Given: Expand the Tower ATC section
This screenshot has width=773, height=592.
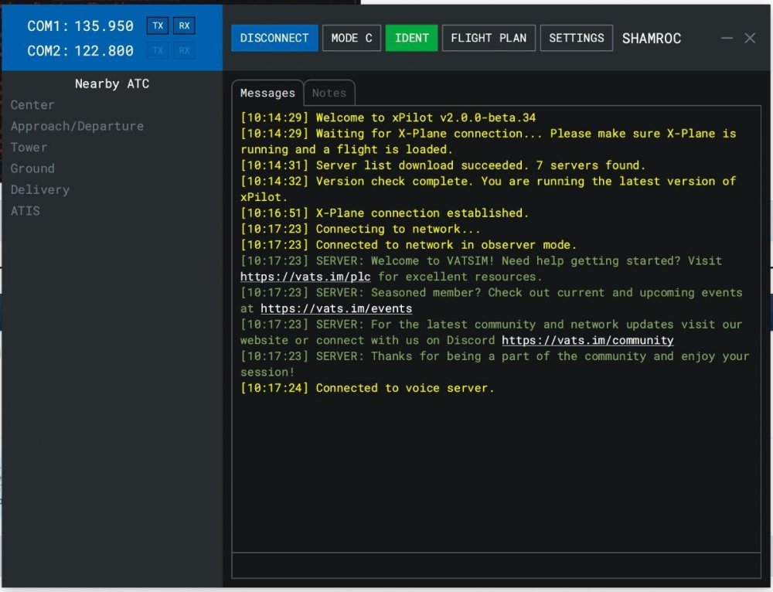Looking at the screenshot, I should click(29, 147).
